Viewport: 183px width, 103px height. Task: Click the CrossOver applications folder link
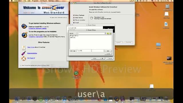click(36, 37)
